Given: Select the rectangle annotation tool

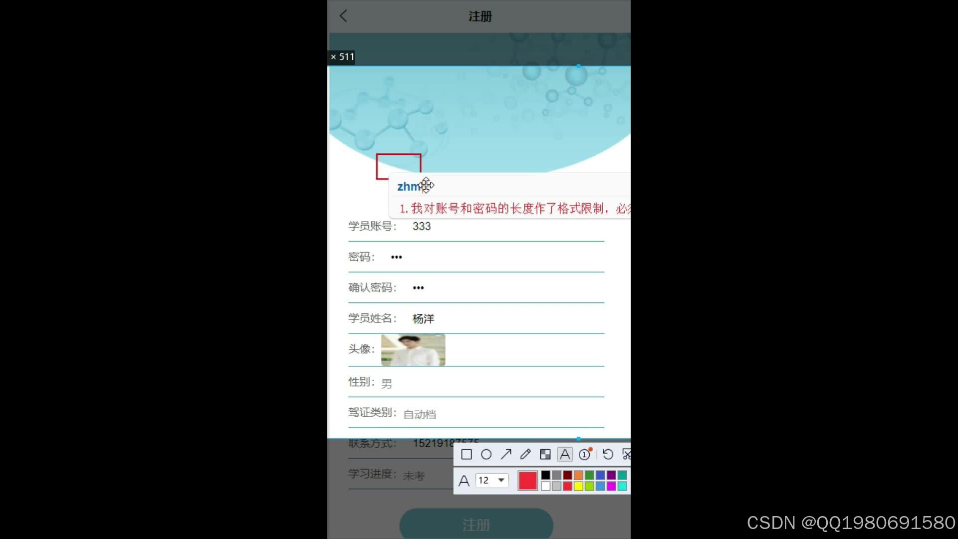Looking at the screenshot, I should (x=466, y=455).
